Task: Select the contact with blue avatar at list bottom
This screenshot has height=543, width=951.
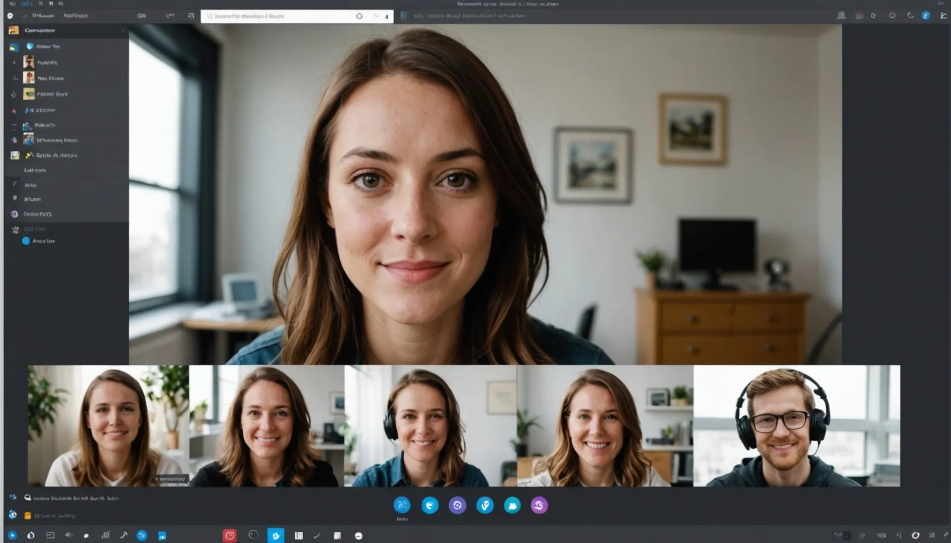Action: coord(39,241)
